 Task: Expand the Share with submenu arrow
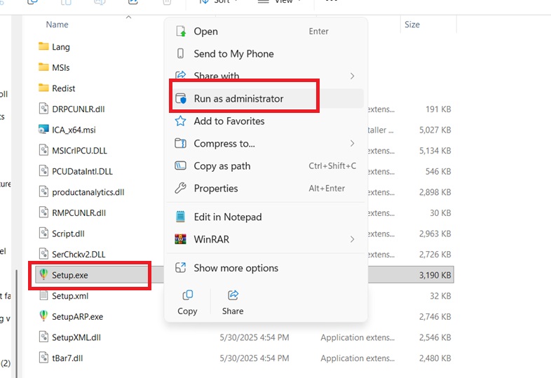tap(352, 76)
